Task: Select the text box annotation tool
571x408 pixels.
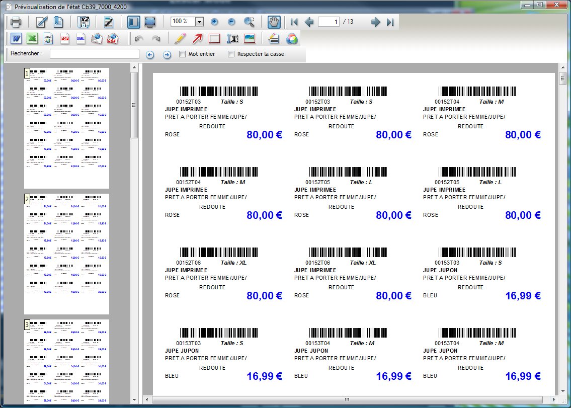Action: point(232,38)
